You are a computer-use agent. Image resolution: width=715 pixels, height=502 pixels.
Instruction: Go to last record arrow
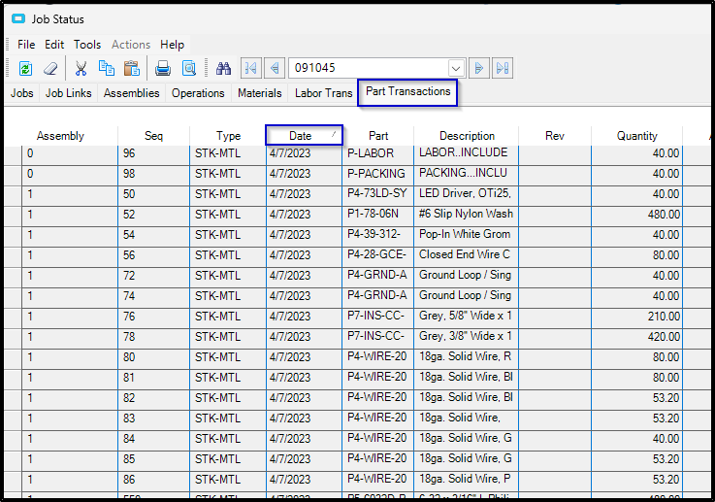click(503, 68)
